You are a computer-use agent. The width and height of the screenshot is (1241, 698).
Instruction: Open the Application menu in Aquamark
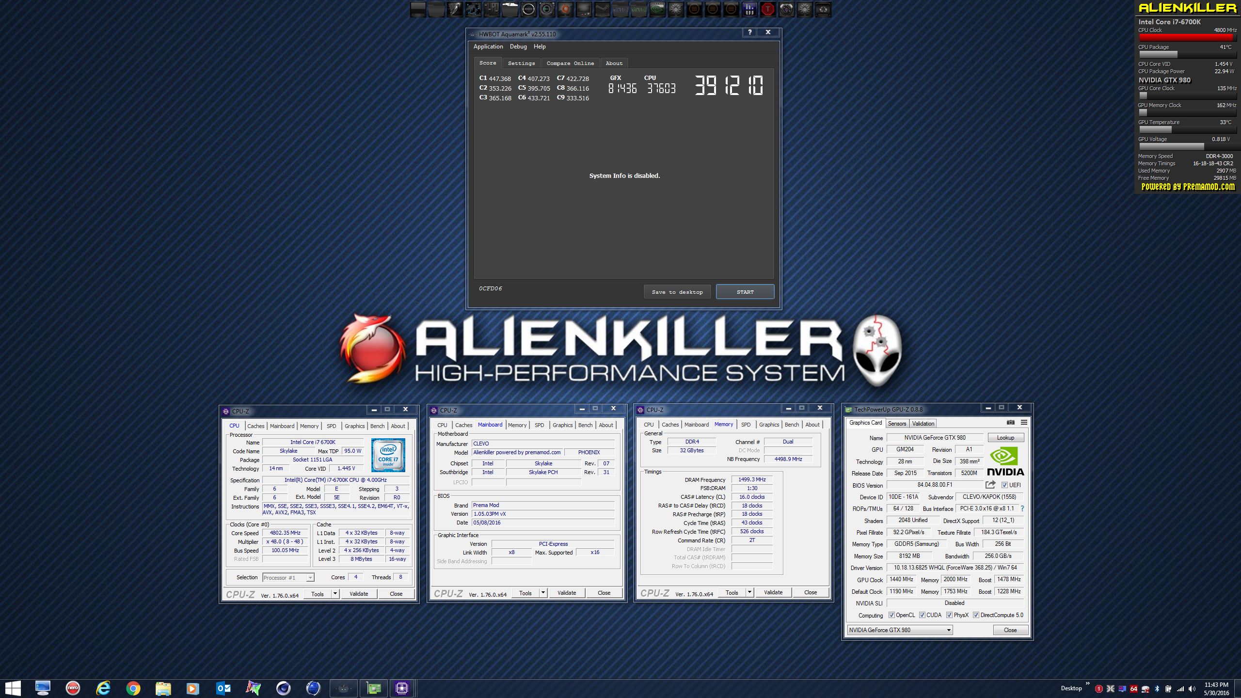488,47
